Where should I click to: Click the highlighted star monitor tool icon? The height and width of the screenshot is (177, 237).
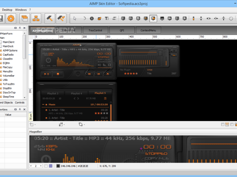(x=153, y=19)
